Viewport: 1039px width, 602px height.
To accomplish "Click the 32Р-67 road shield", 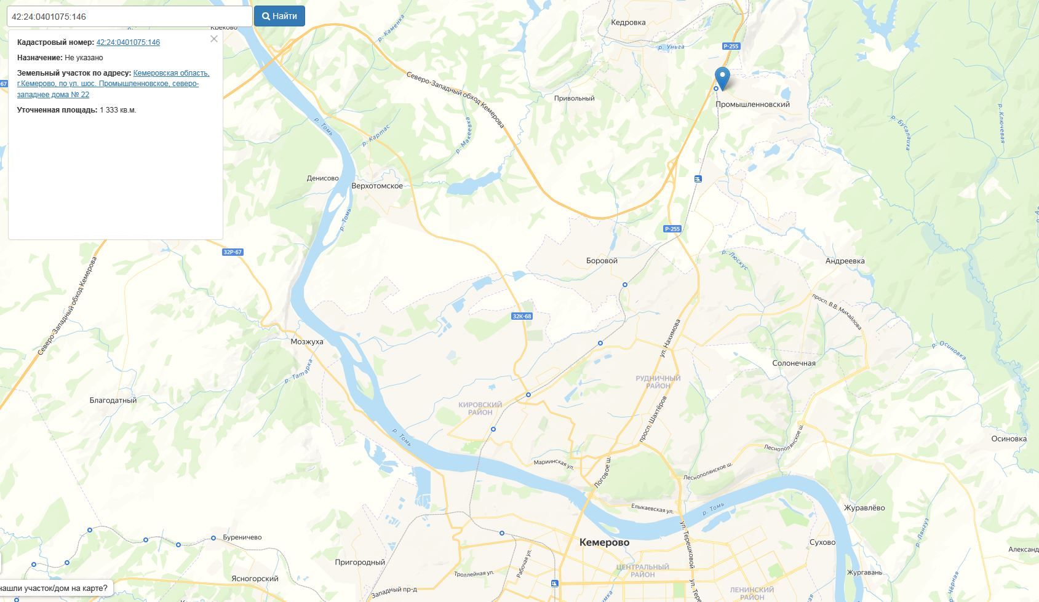I will (233, 252).
